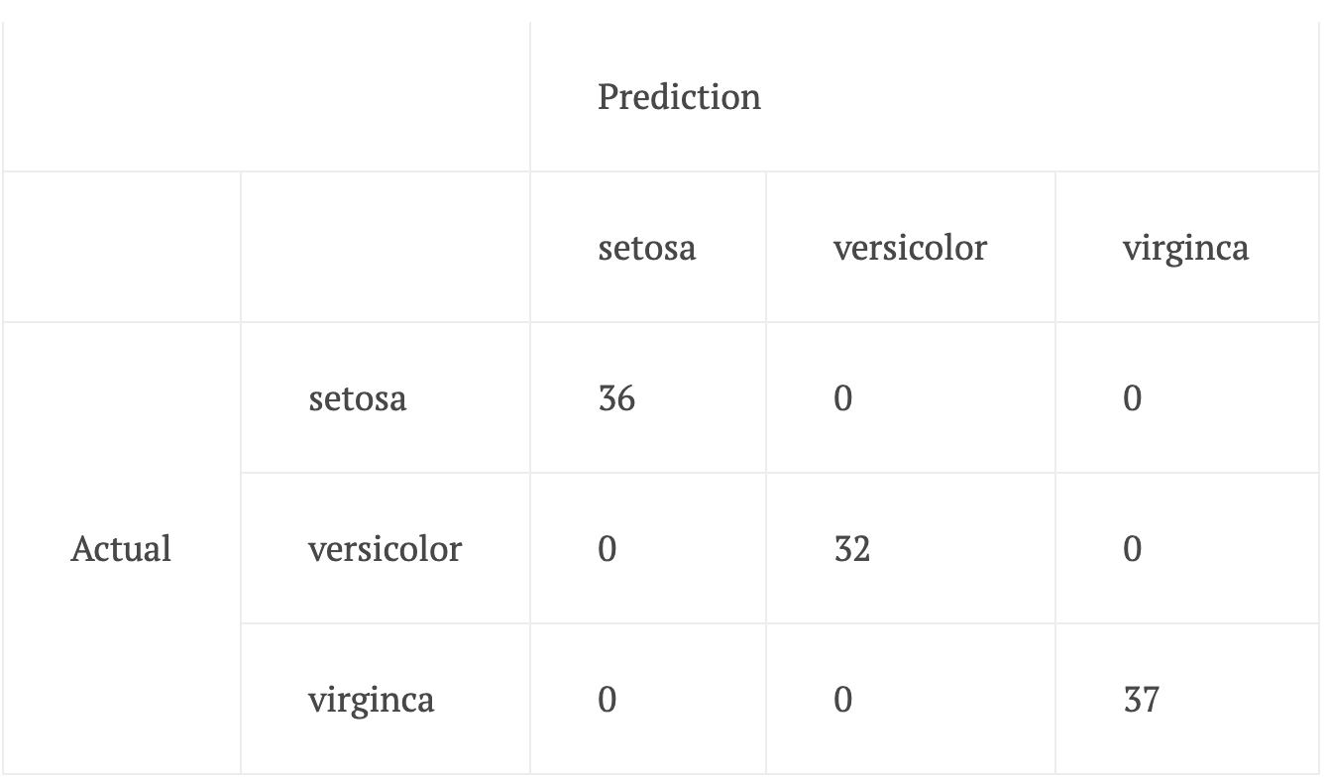Image resolution: width=1328 pixels, height=779 pixels.
Task: Click empty cell left of setosa column header
Action: pos(385,248)
